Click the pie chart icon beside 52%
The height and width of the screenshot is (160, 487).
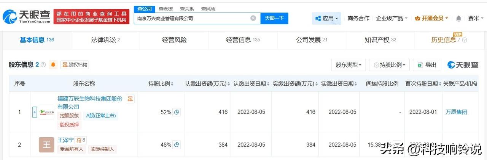(x=177, y=112)
